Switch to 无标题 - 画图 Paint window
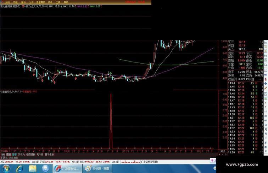268x173 pixels. click(97, 168)
